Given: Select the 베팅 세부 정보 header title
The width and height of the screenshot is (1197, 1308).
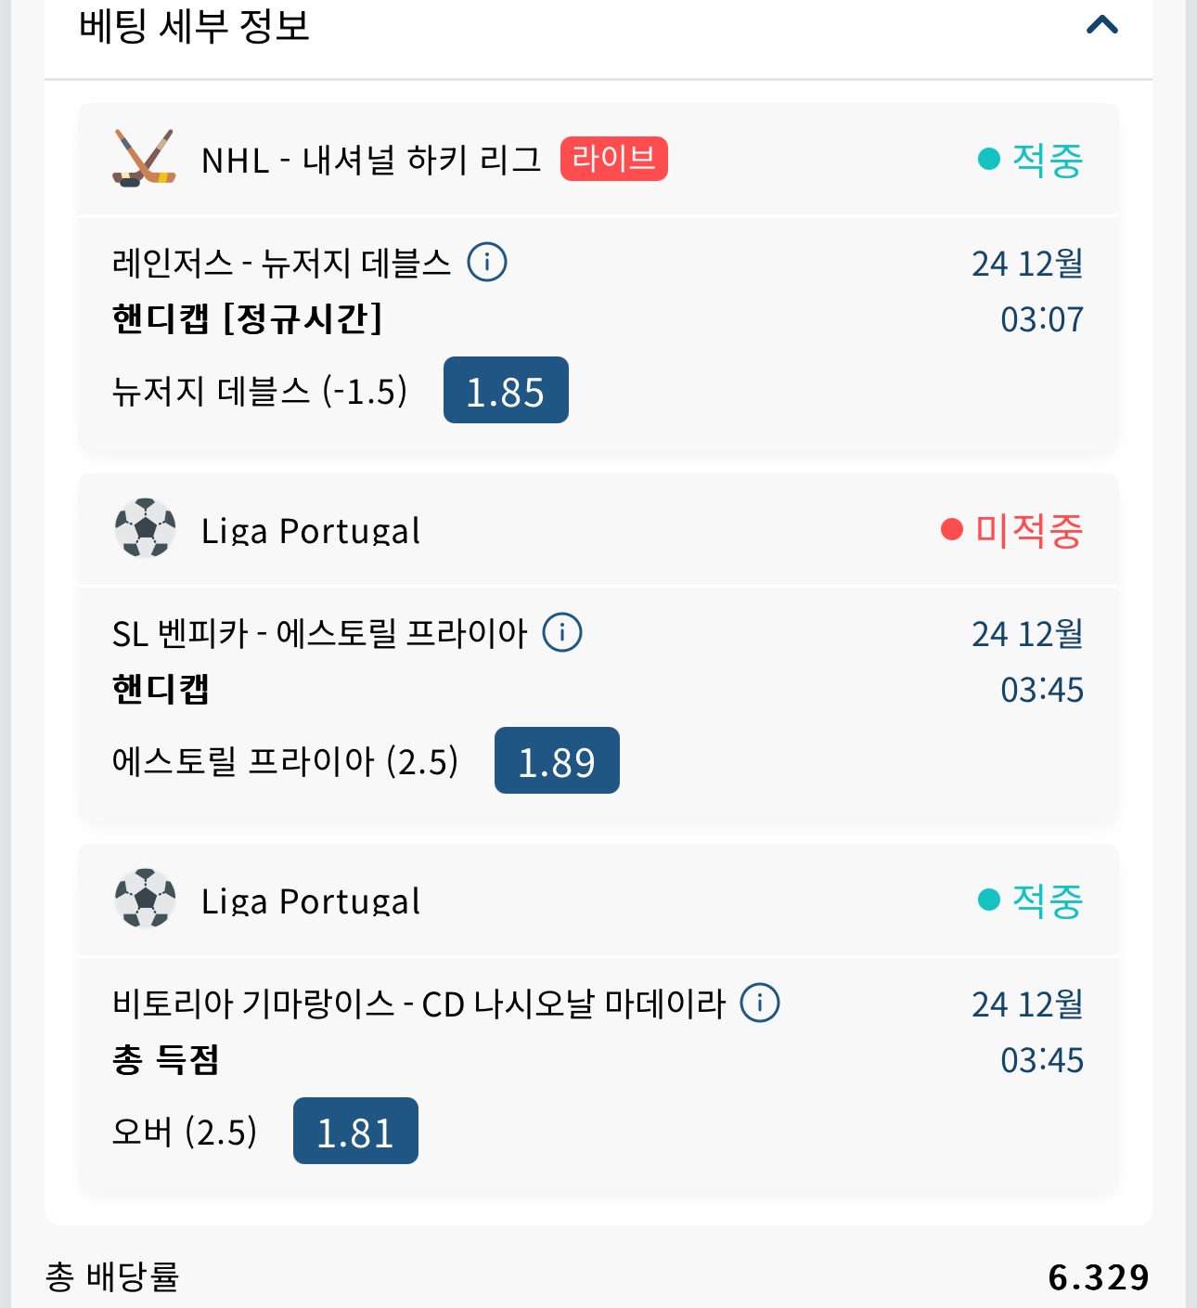Looking at the screenshot, I should coord(194,25).
